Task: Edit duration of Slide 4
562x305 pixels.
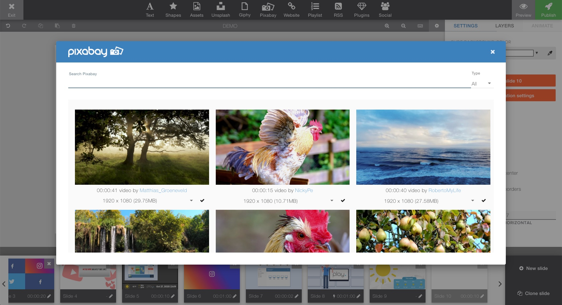Action: (111, 296)
